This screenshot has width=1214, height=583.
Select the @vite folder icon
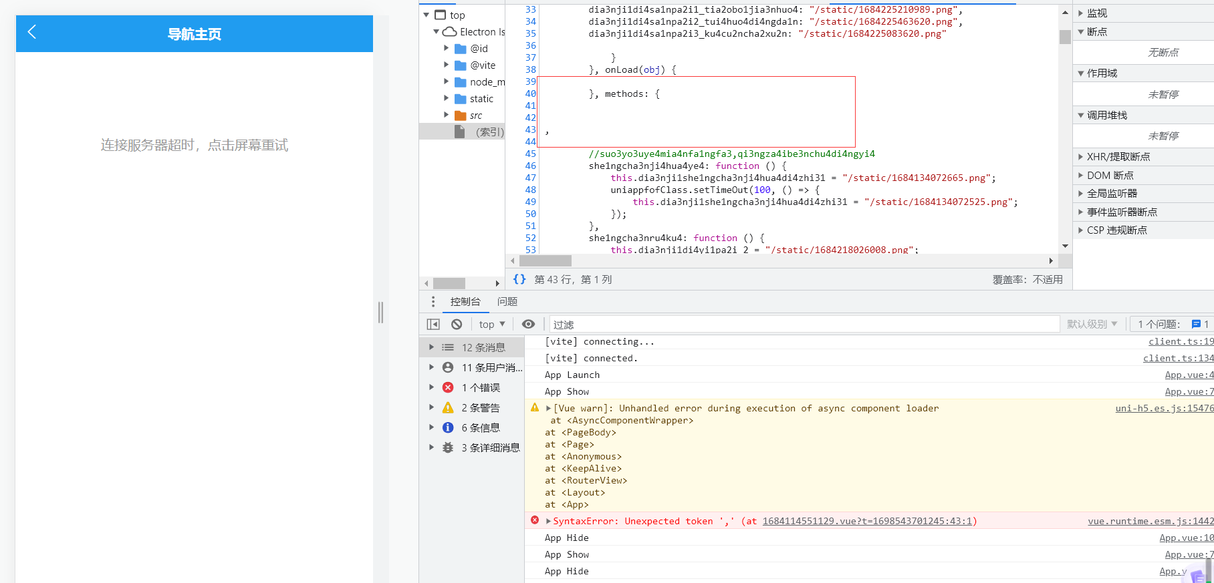tap(460, 65)
